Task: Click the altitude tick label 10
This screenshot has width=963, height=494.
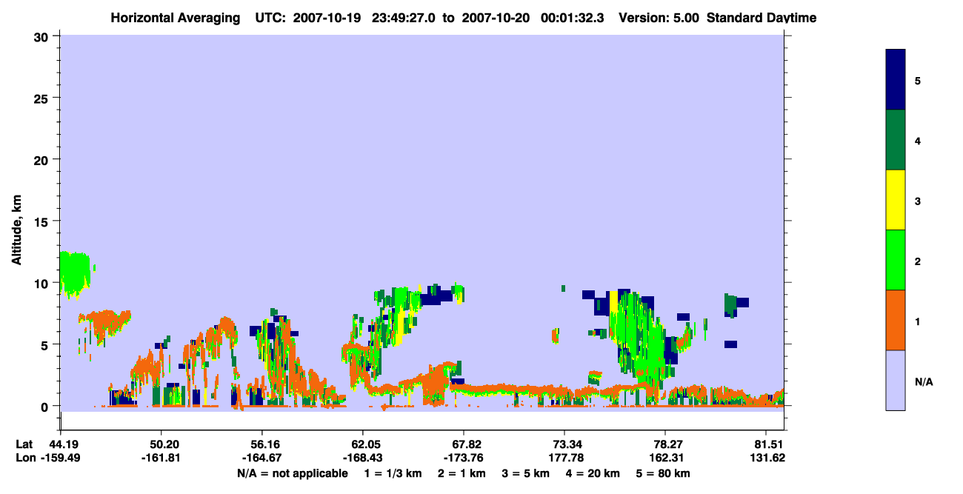Action: [x=41, y=283]
